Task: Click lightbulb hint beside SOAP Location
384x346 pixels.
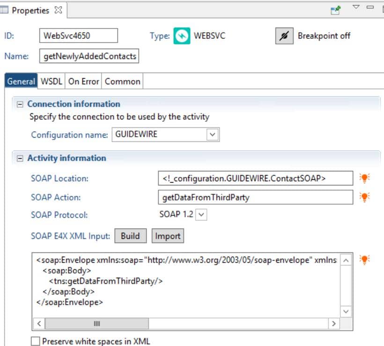Action: click(x=364, y=178)
